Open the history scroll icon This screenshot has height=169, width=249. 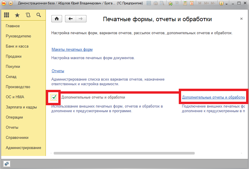[28, 15]
